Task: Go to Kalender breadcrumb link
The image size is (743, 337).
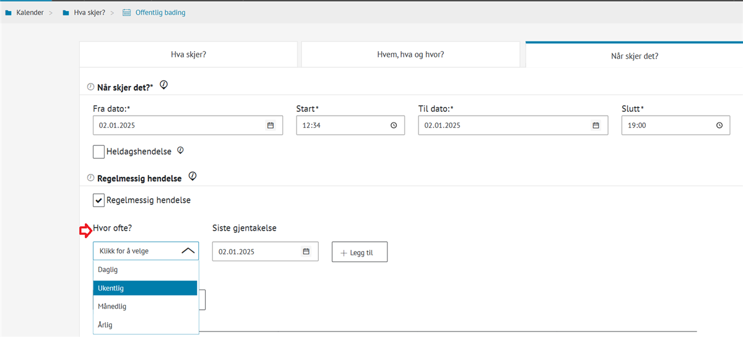Action: pos(28,12)
